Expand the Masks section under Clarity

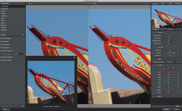tap(154, 59)
